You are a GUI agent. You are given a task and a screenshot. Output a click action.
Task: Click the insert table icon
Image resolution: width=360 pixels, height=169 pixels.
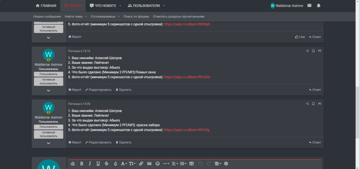coord(191,163)
